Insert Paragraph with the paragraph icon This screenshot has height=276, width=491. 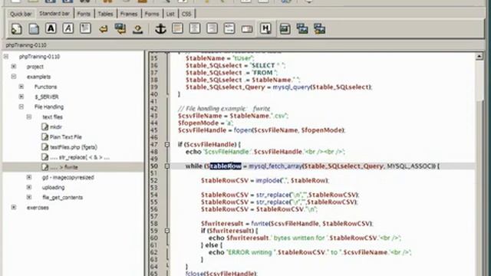[x=85, y=28]
